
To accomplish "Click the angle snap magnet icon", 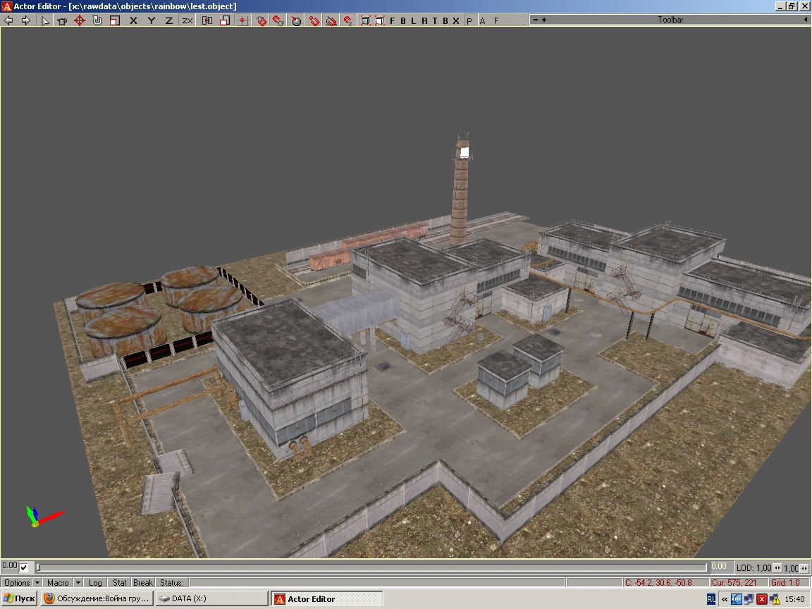I will pyautogui.click(x=331, y=20).
